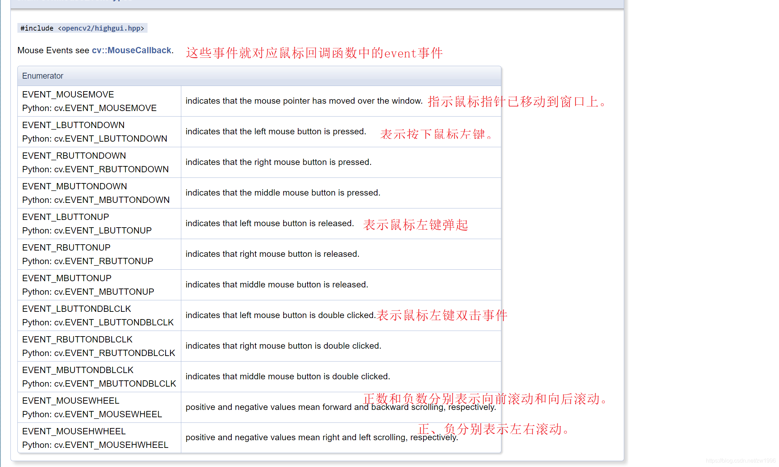This screenshot has height=467, width=779.
Task: Click Python cv.EVENT_MBUTTONUP text
Action: click(x=88, y=292)
